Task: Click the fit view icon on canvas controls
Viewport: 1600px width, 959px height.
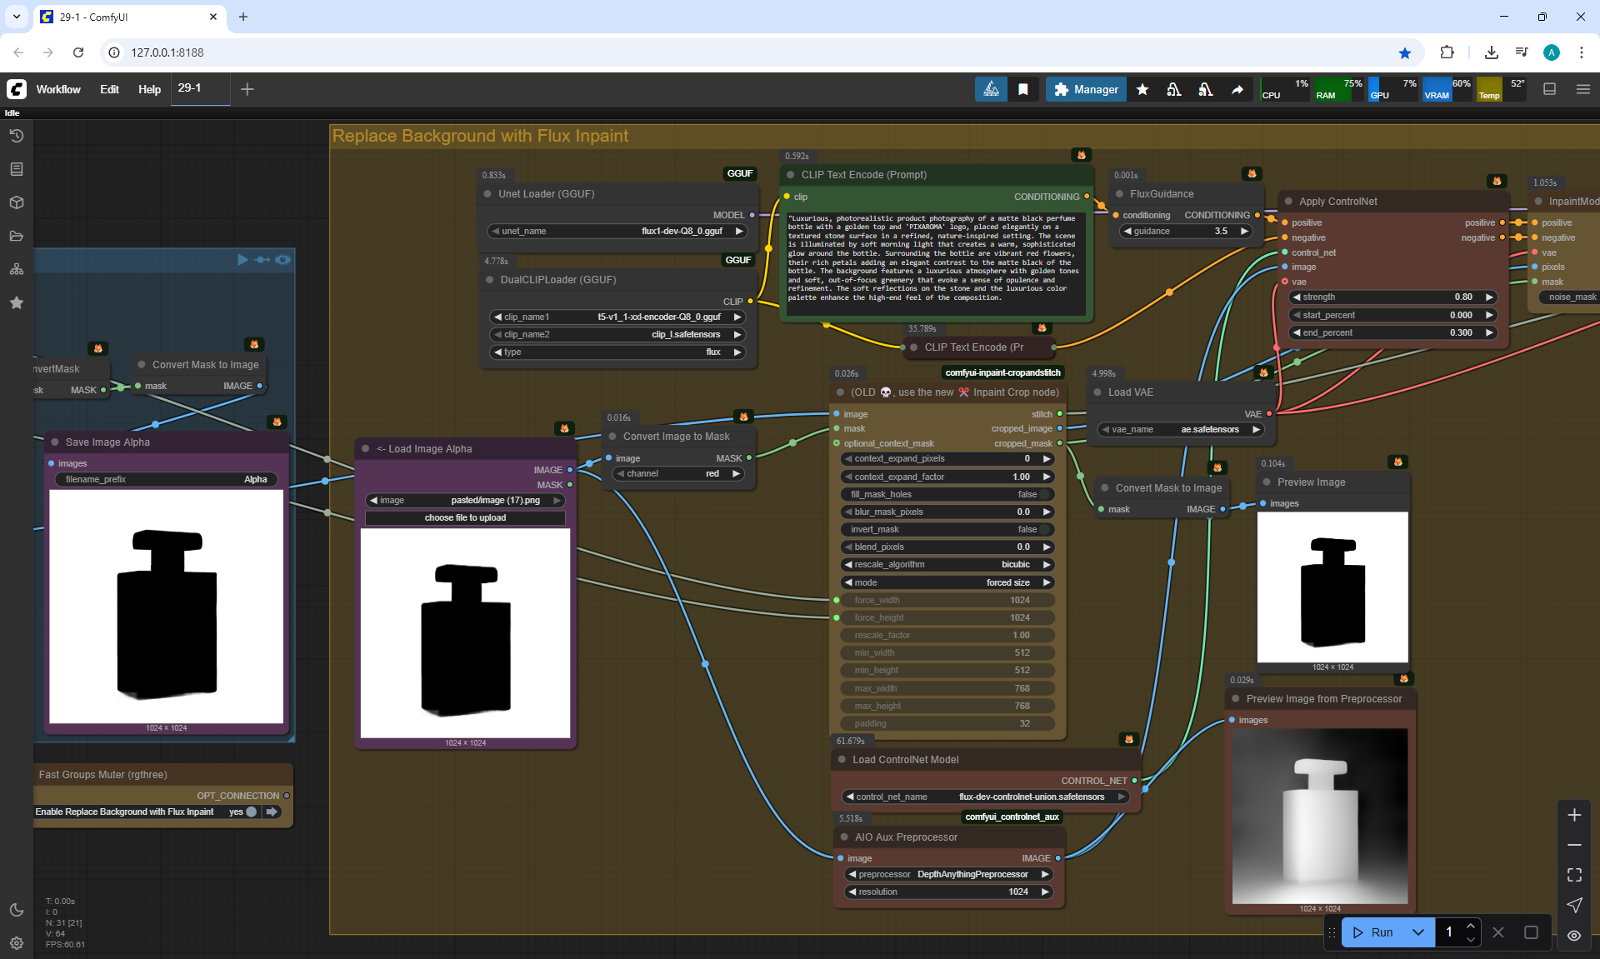Action: (1574, 875)
